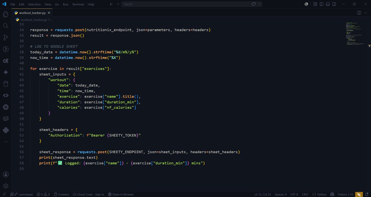The image size is (371, 197).
Task: Click 'print(sheet_response.text)' on line 57
Action: (69, 157)
